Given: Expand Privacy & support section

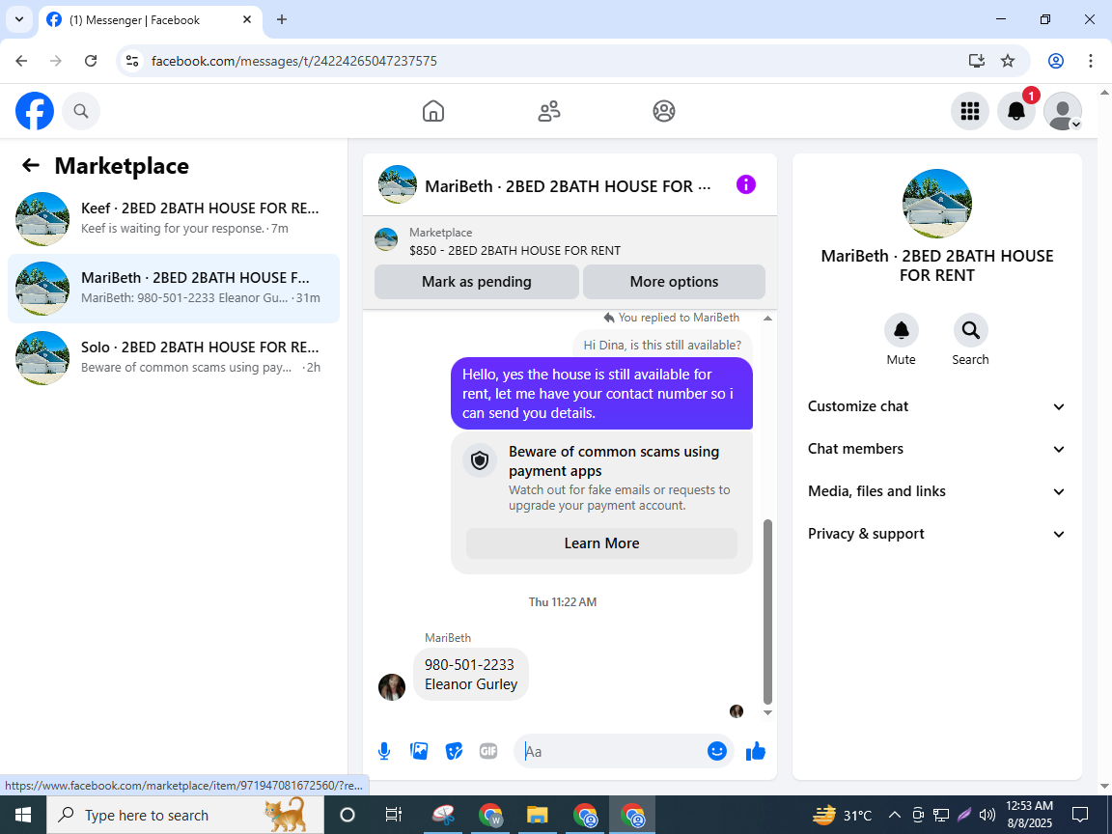Looking at the screenshot, I should 937,534.
